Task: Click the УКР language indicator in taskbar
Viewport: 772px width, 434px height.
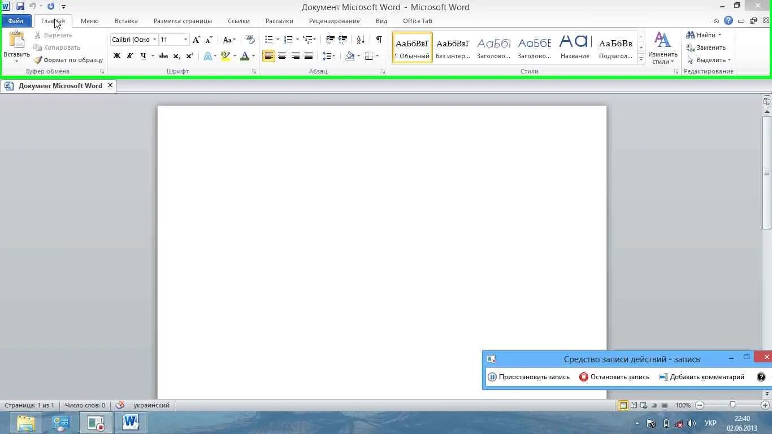Action: 710,423
